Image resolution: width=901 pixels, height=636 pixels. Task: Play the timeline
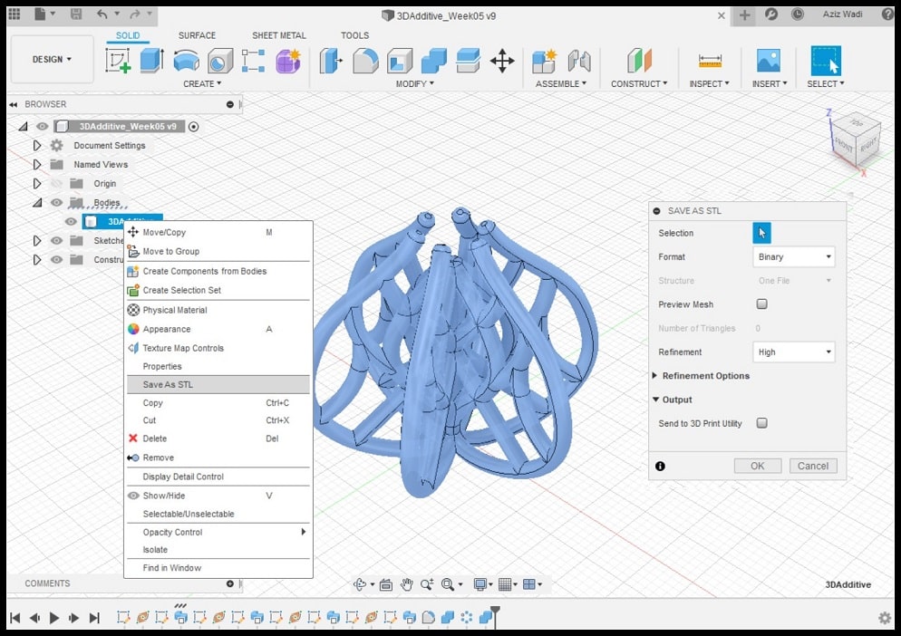point(54,618)
